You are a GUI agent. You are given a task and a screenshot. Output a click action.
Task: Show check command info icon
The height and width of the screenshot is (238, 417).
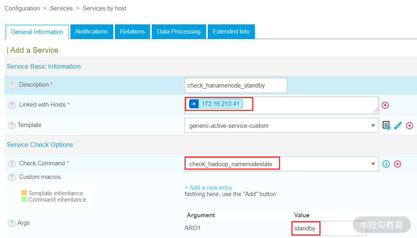pos(386,164)
